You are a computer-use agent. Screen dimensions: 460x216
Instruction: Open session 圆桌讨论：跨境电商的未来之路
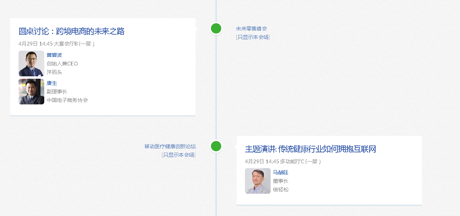[x=71, y=31]
